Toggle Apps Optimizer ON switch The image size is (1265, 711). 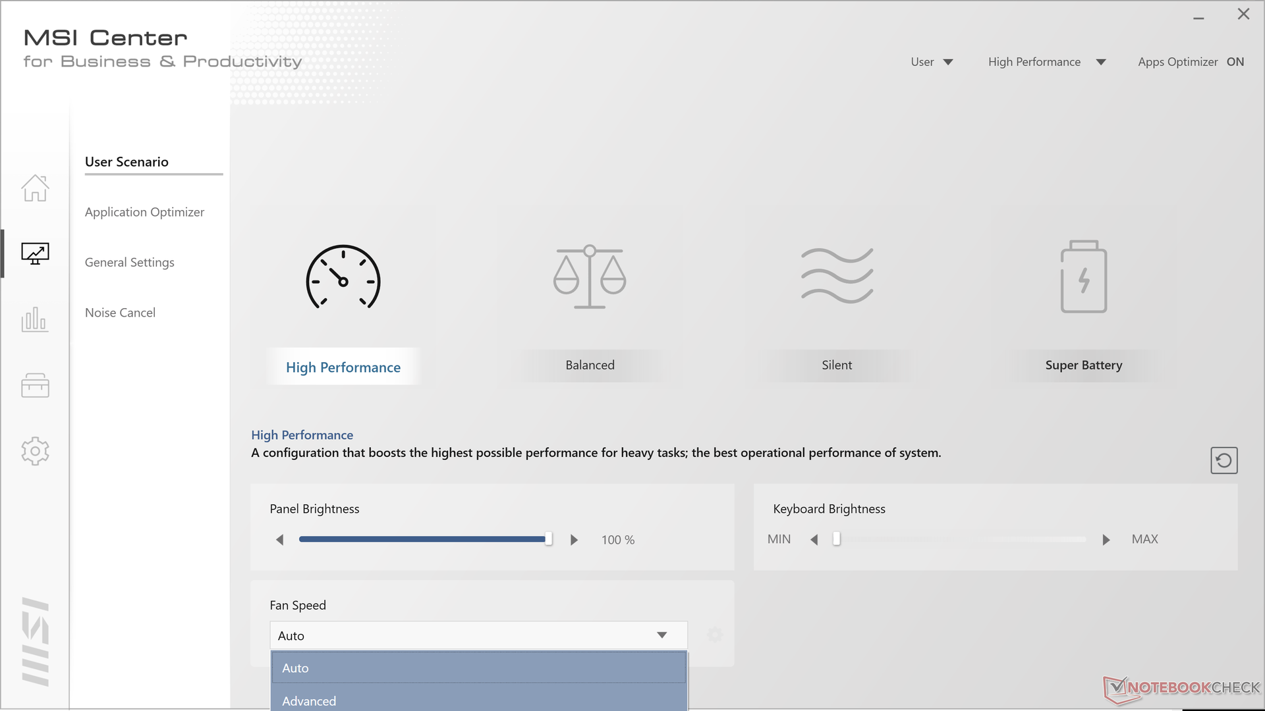(x=1235, y=62)
